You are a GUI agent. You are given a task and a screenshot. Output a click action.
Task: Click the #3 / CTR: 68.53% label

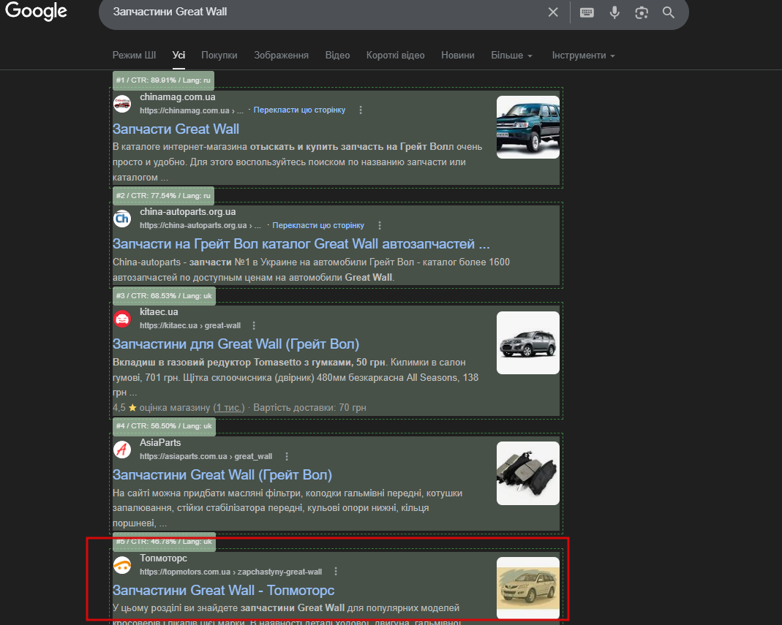click(x=164, y=295)
